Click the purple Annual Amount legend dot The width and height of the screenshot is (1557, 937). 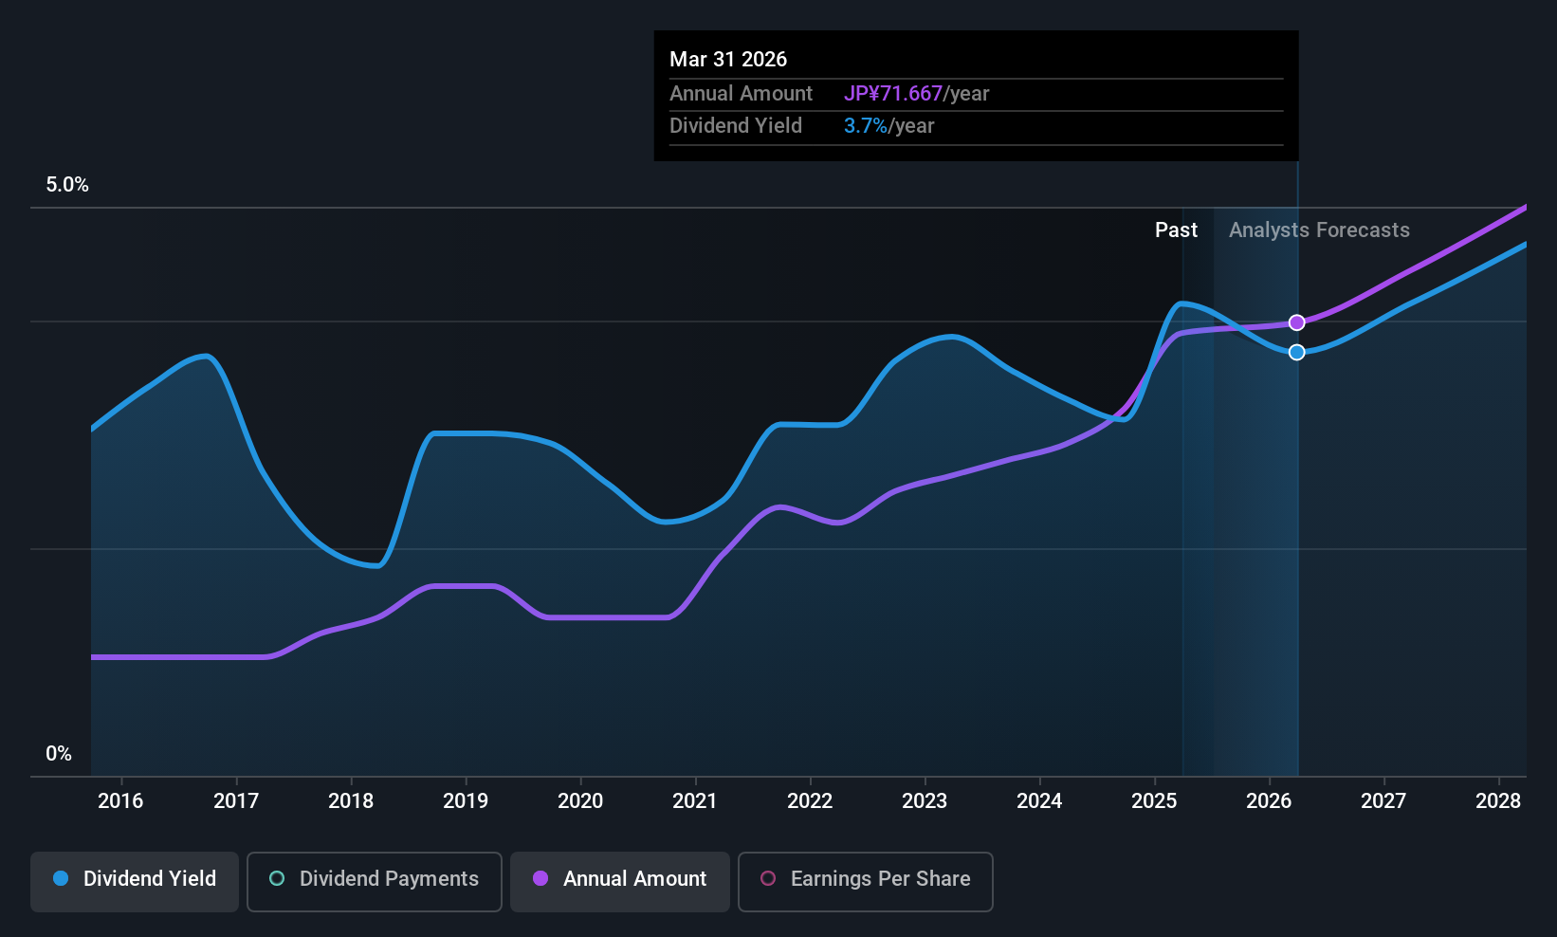540,879
